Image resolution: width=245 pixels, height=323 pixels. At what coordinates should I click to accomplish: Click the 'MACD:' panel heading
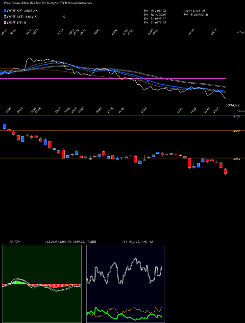pyautogui.click(x=15, y=242)
